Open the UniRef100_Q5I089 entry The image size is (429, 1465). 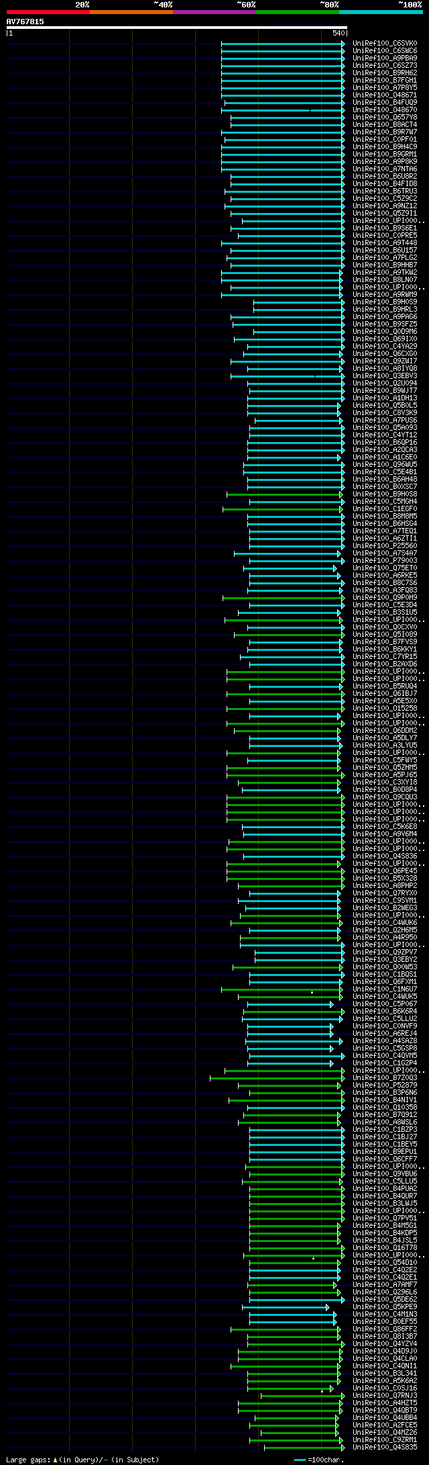385,634
